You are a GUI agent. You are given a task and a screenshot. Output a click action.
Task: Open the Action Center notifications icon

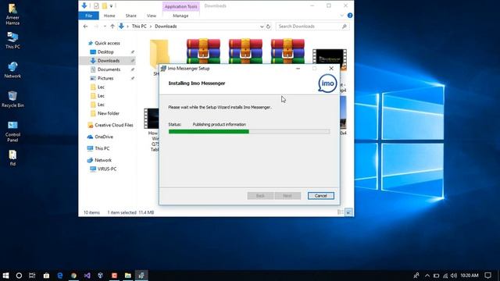point(487,276)
